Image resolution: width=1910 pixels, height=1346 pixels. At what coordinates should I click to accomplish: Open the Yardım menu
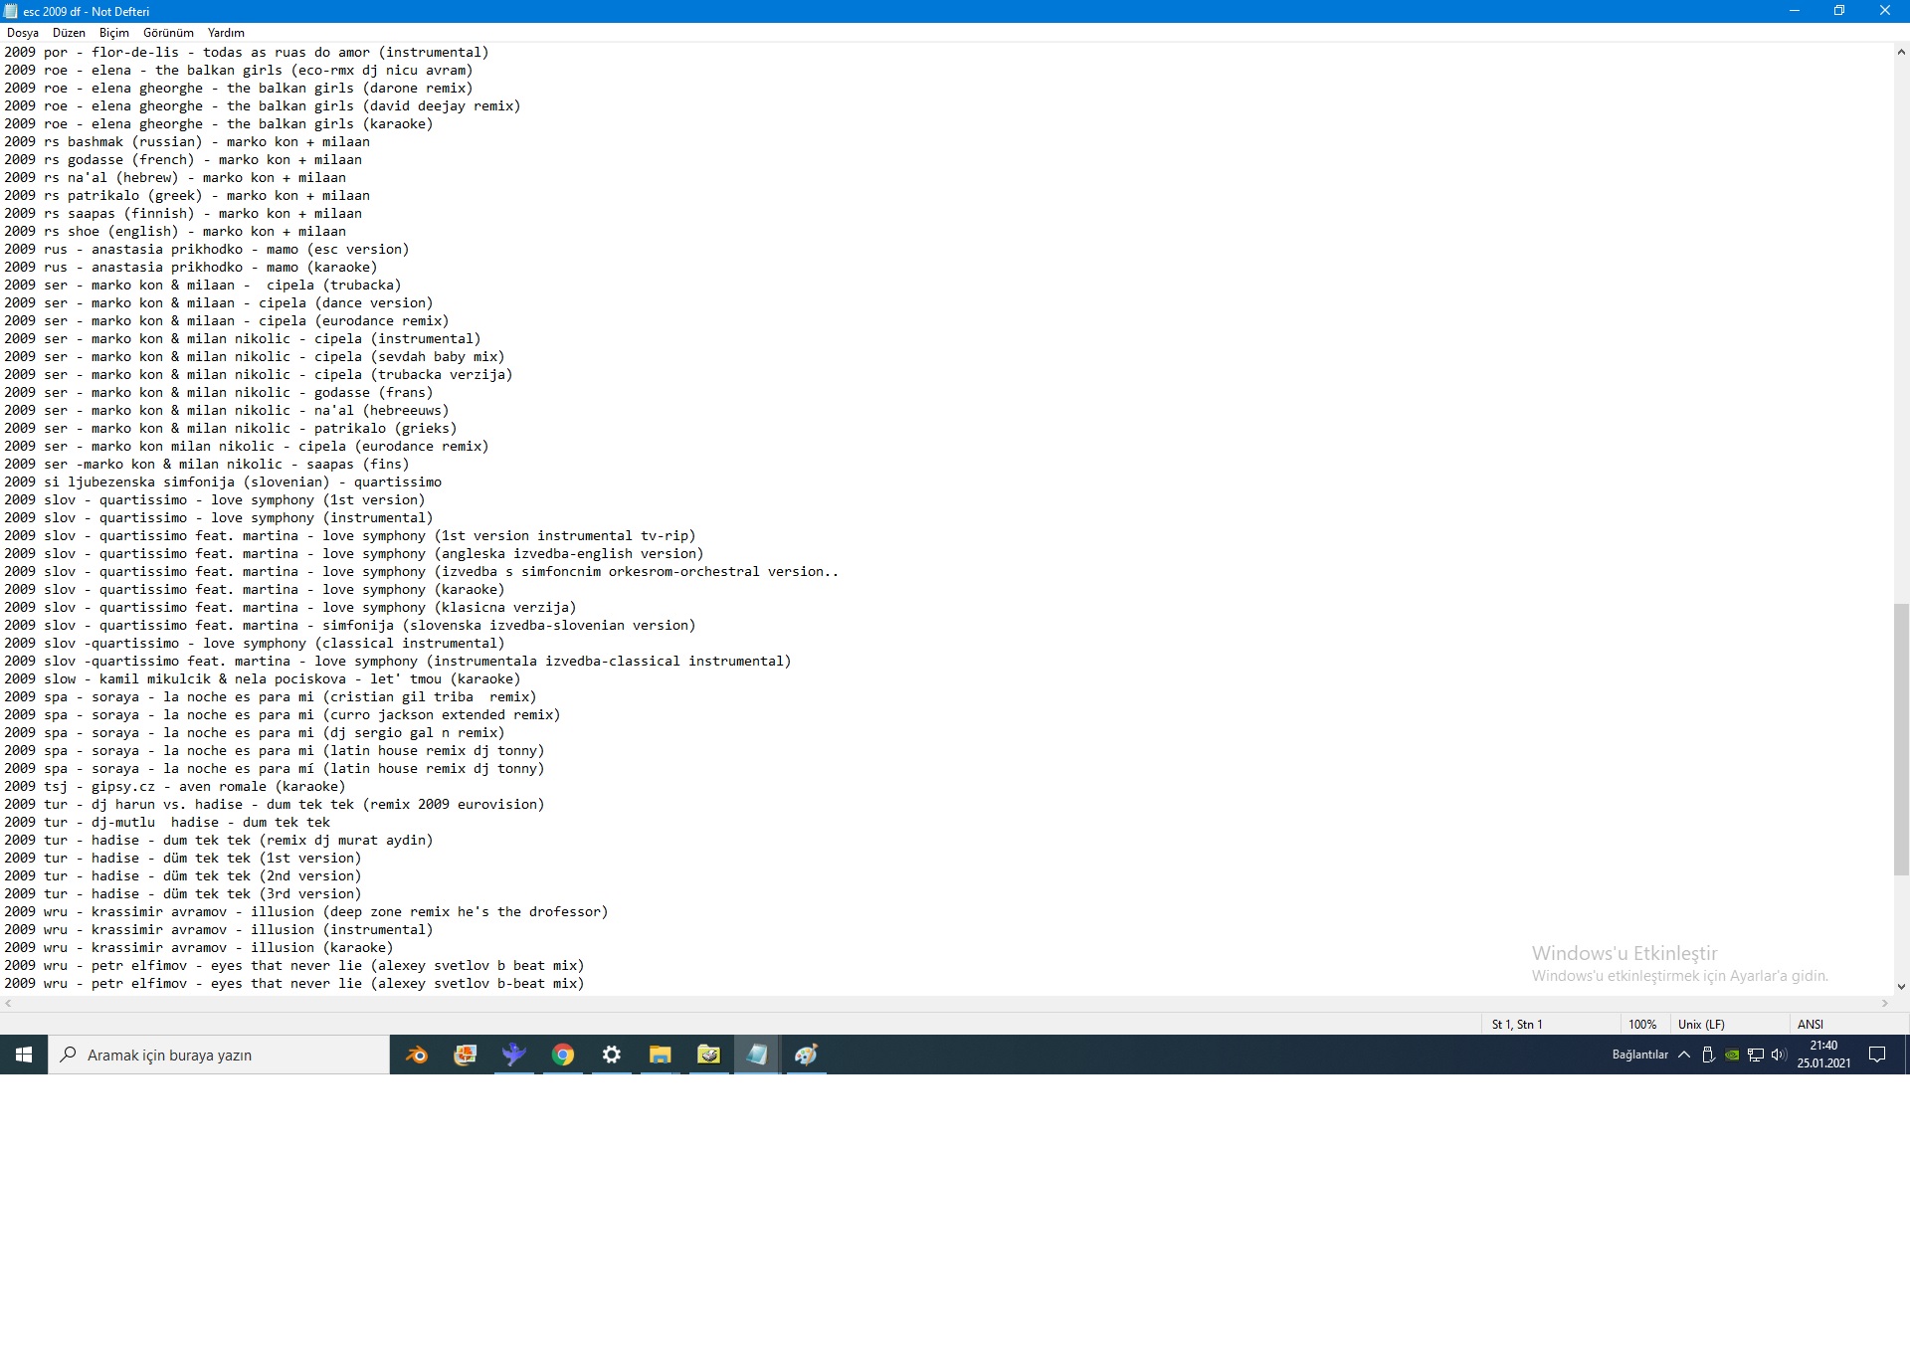(226, 33)
